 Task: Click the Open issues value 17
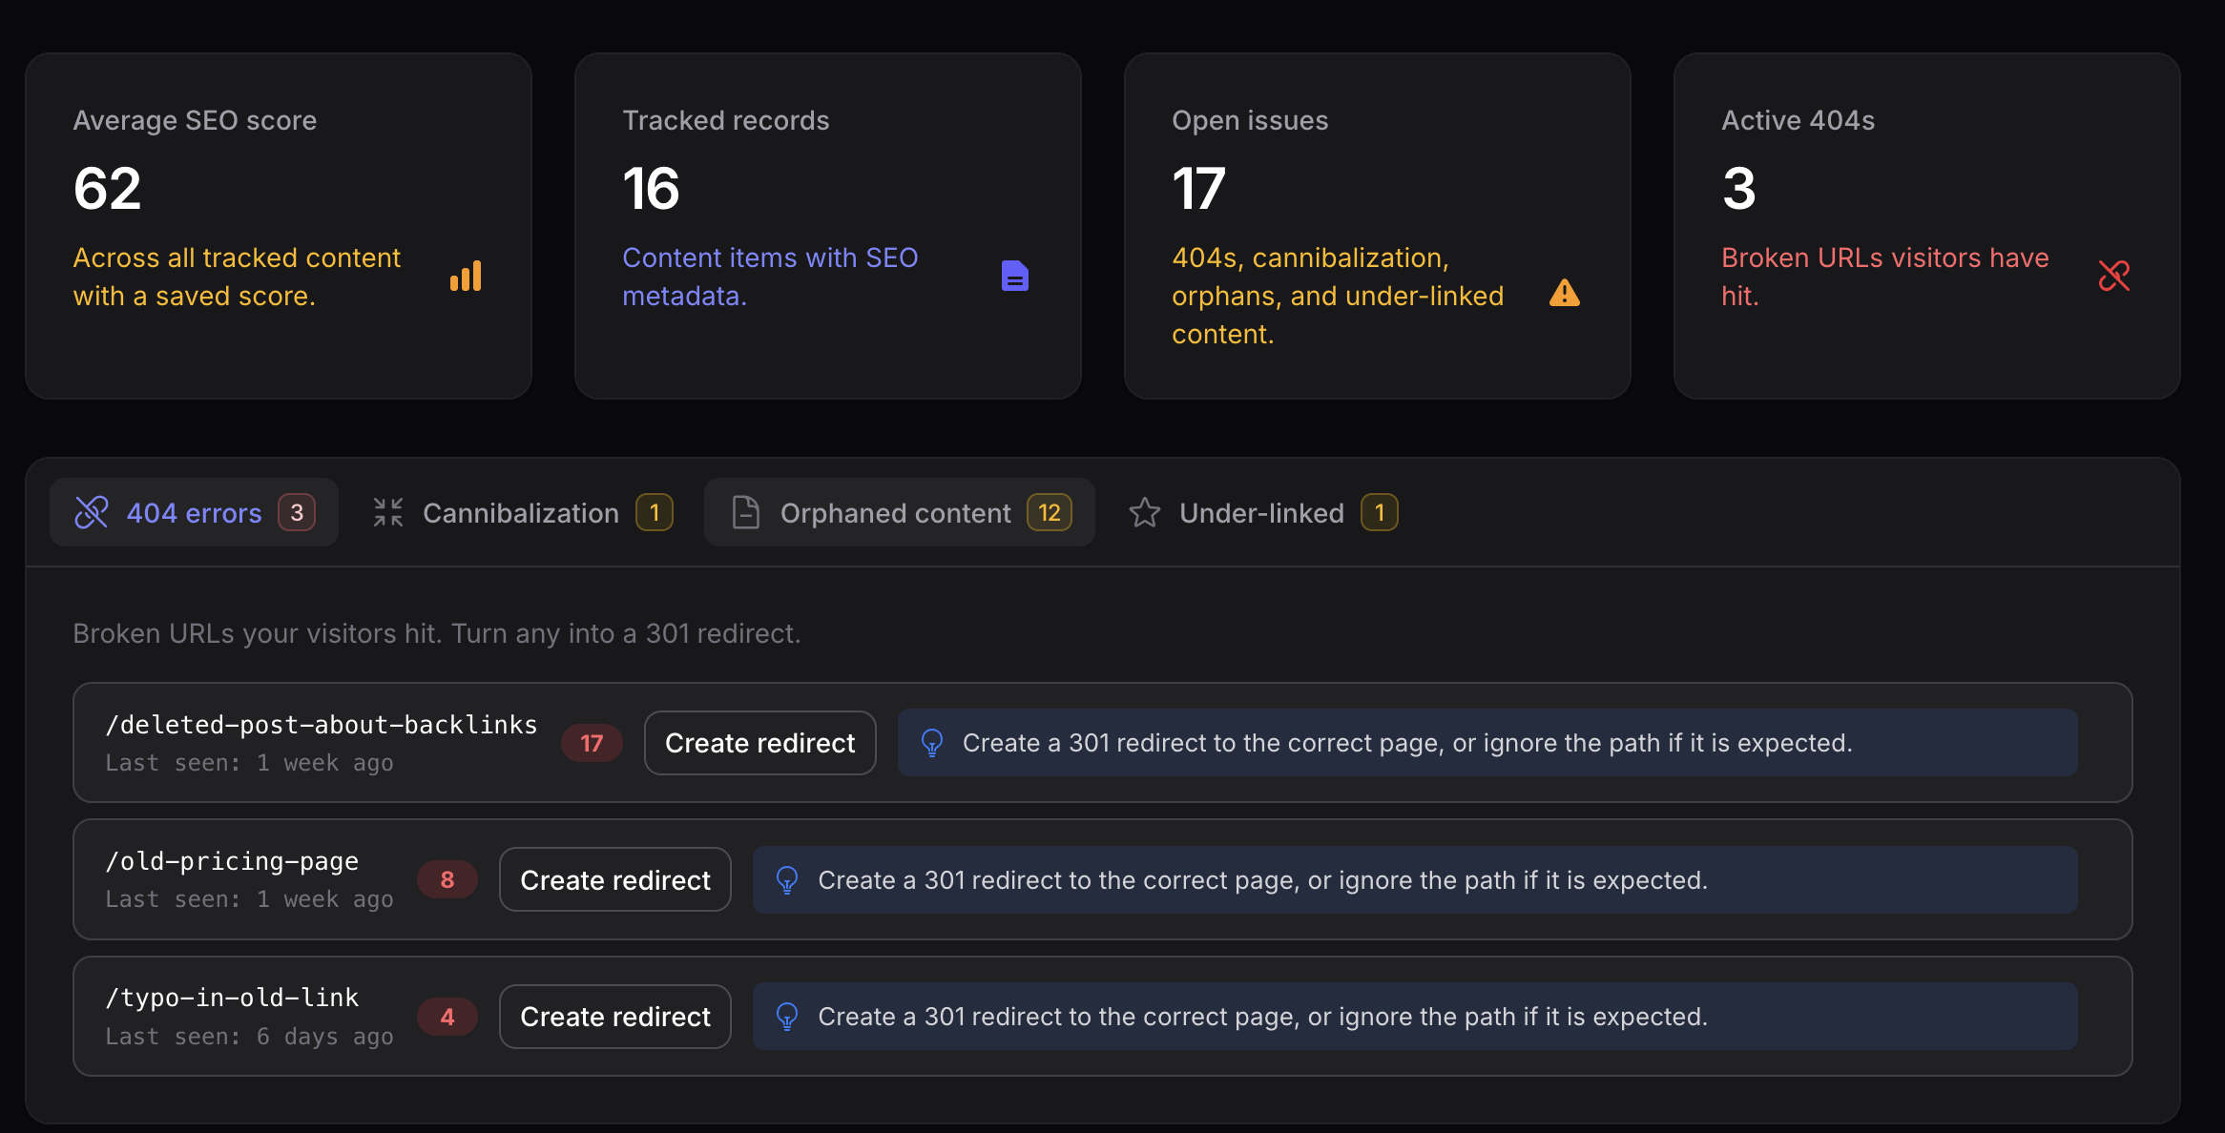[x=1198, y=188]
